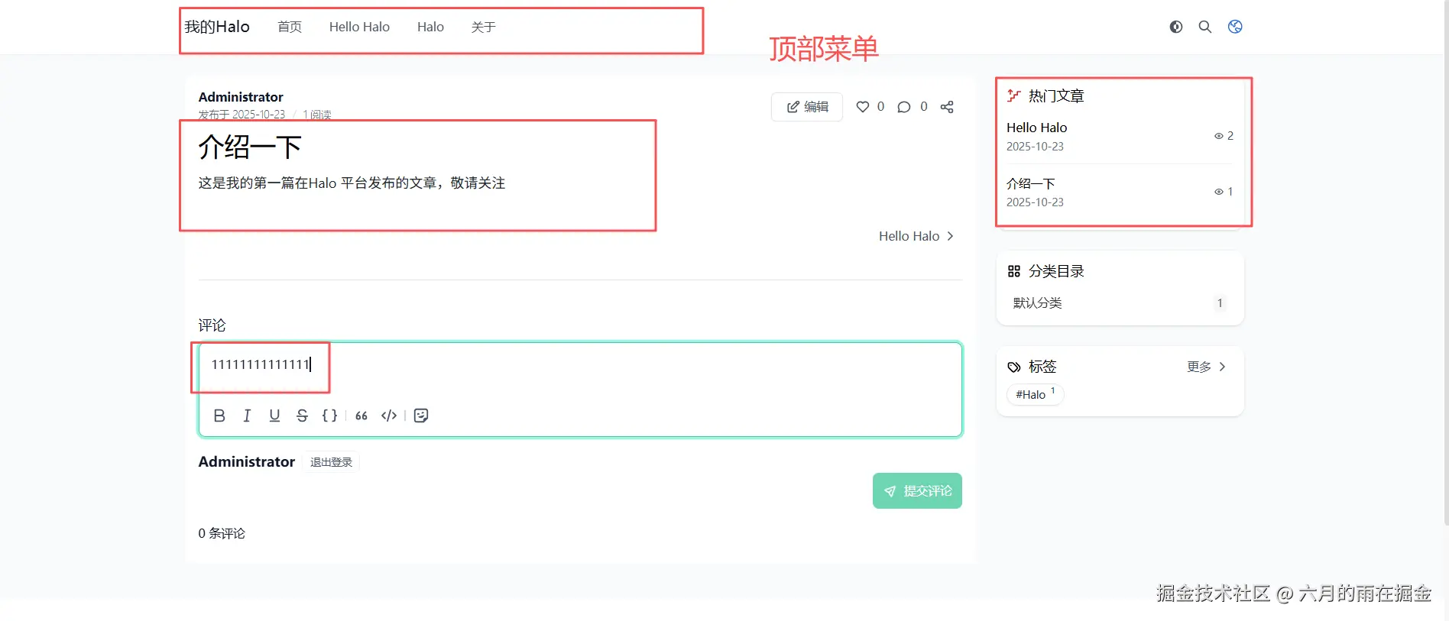This screenshot has height=621, width=1449.
Task: Click the globe avatar icon
Action: pyautogui.click(x=1235, y=27)
